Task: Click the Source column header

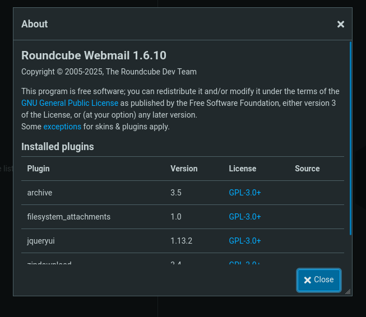Action: pos(307,169)
